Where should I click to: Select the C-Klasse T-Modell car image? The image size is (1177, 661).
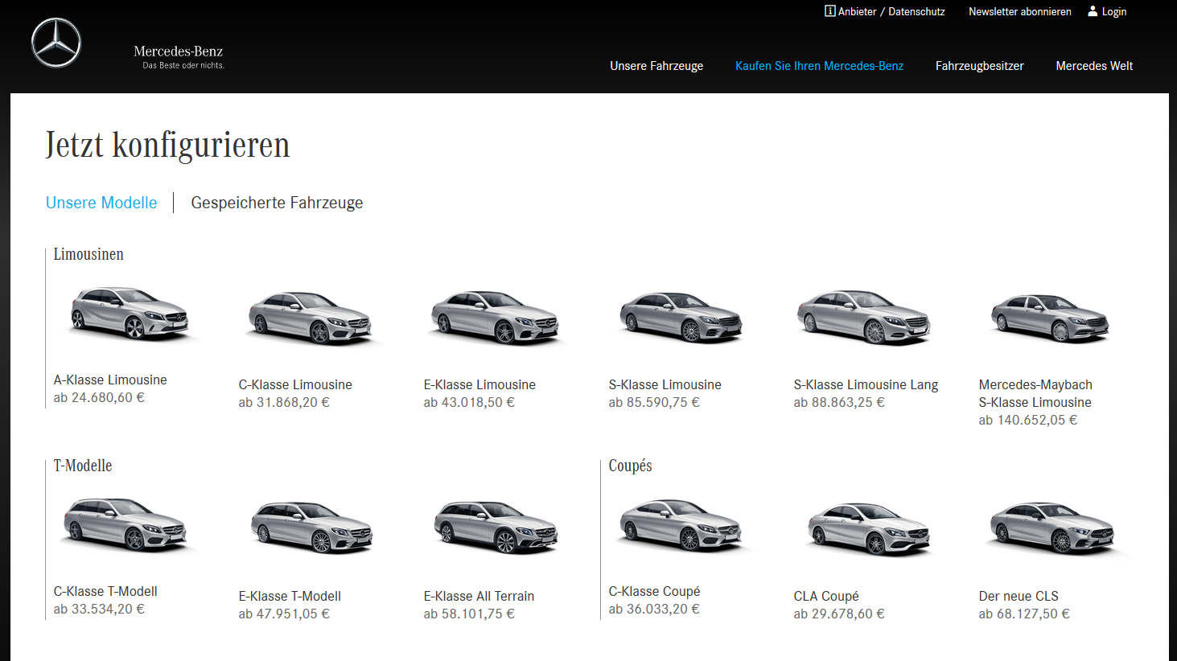[x=126, y=524]
